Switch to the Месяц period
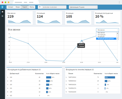The height and width of the screenshot is (99, 122). click(32, 7)
